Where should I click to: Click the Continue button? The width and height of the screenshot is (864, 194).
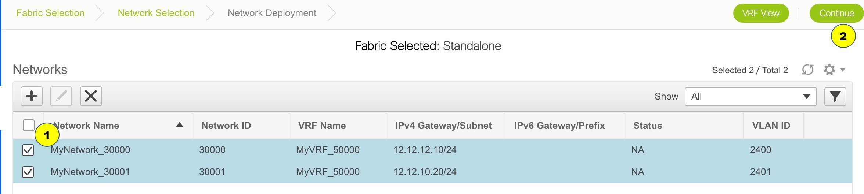tap(836, 13)
